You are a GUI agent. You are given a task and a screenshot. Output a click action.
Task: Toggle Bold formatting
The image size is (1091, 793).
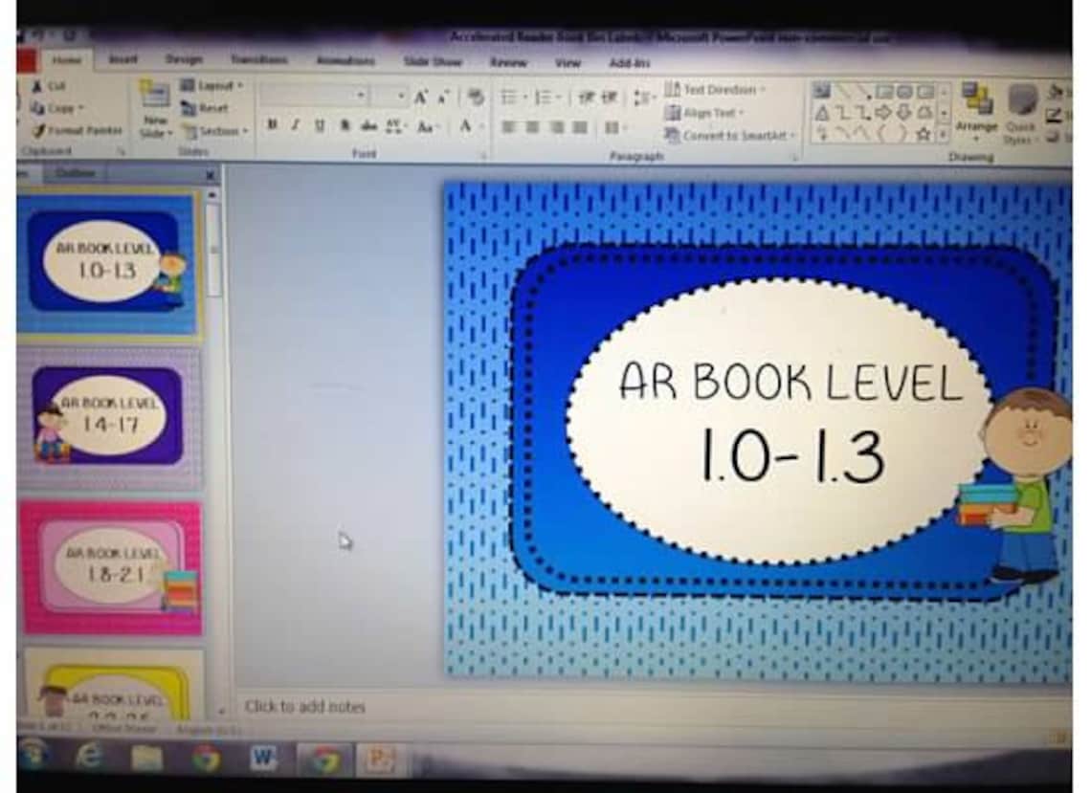click(271, 124)
